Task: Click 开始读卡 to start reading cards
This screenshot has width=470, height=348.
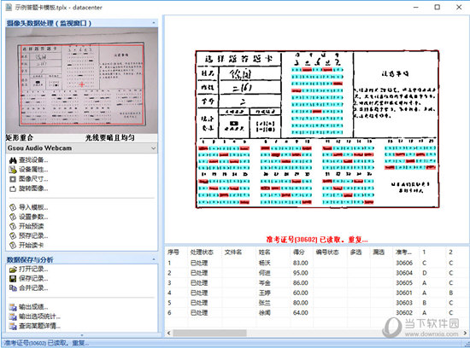Action: click(x=31, y=246)
